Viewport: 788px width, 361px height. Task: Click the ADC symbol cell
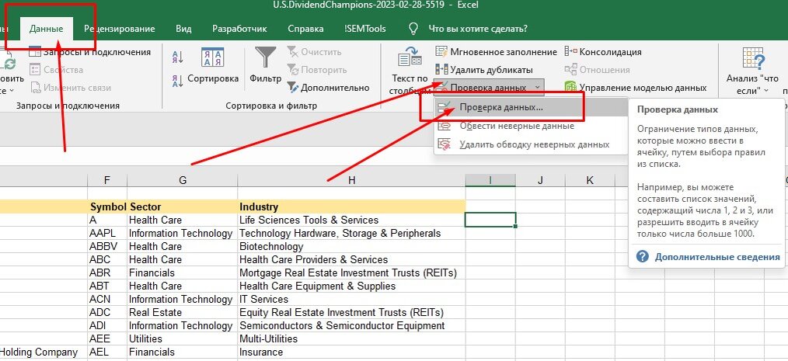point(107,312)
